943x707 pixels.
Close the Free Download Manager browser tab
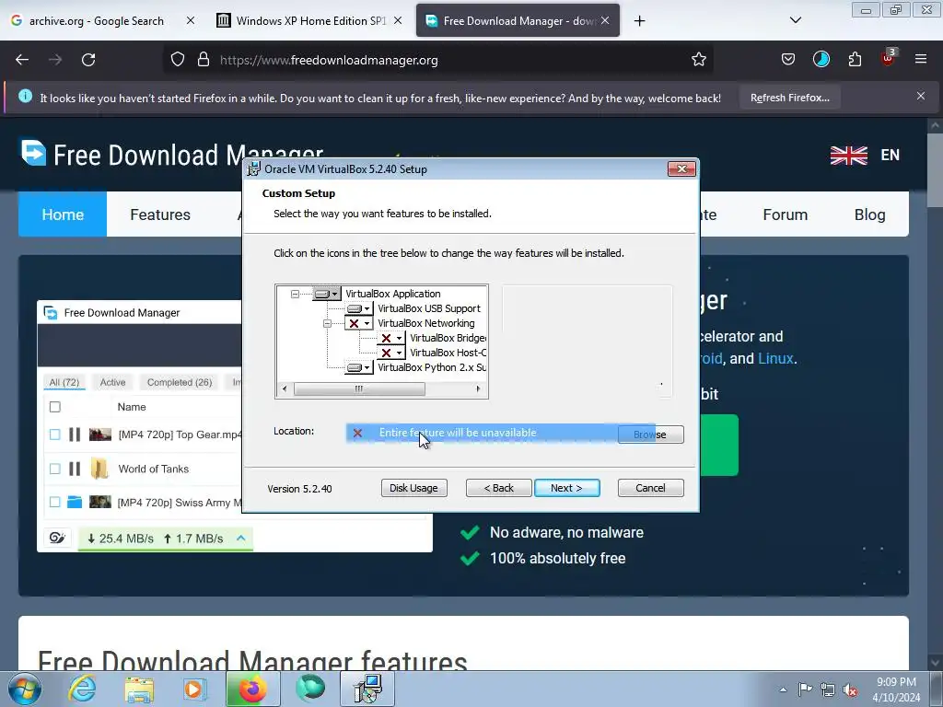coord(605,20)
